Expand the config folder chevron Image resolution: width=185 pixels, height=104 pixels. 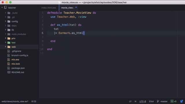tap(5, 21)
